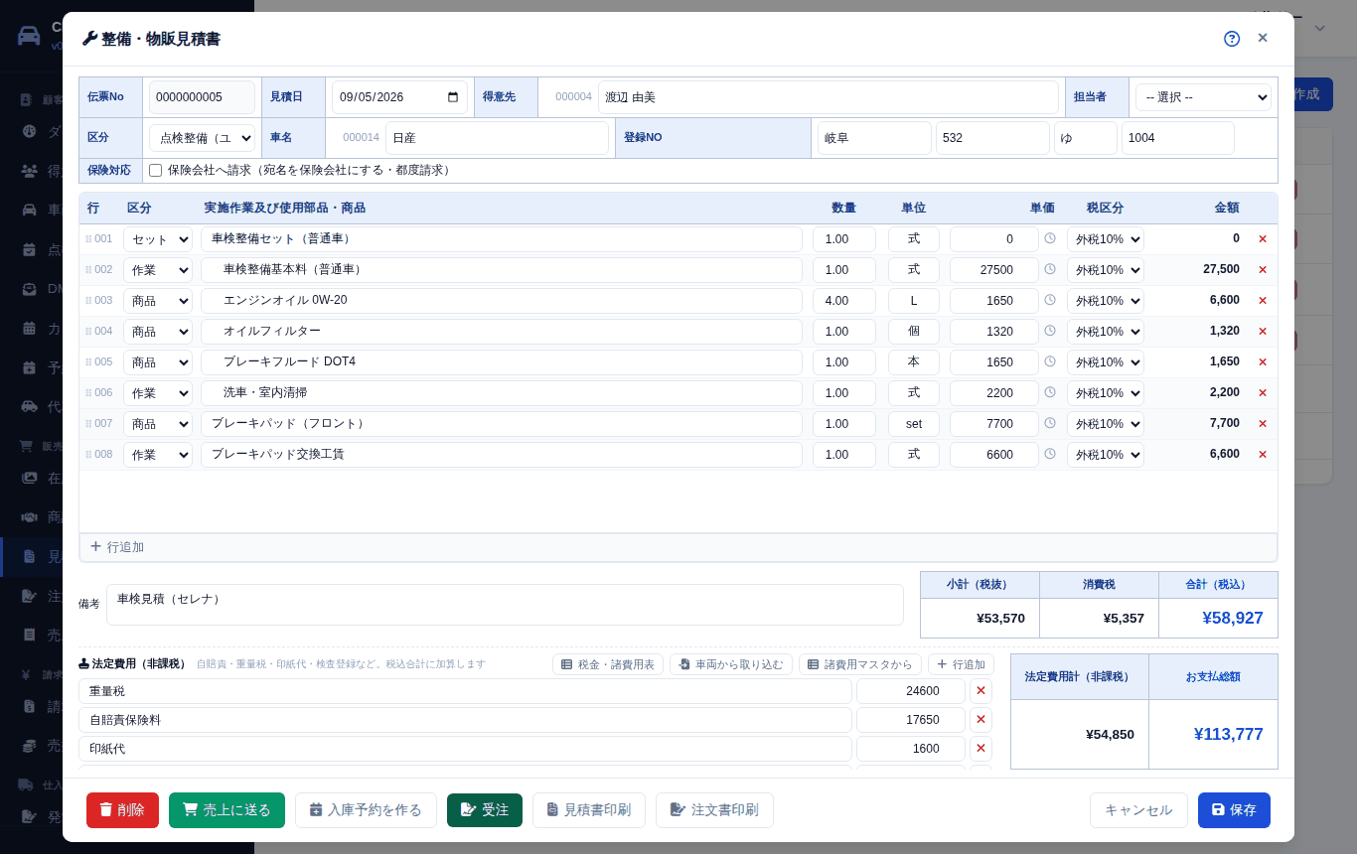Click 諸費用マスタから button
The image size is (1357, 854).
click(x=860, y=664)
